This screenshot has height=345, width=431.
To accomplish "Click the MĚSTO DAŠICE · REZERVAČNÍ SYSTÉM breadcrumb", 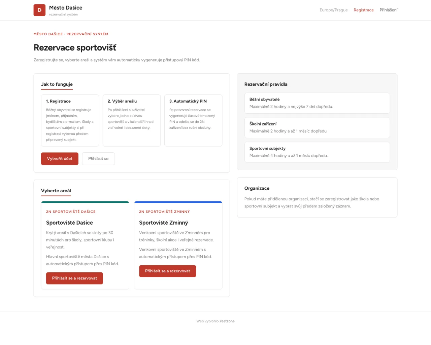I will [x=71, y=34].
